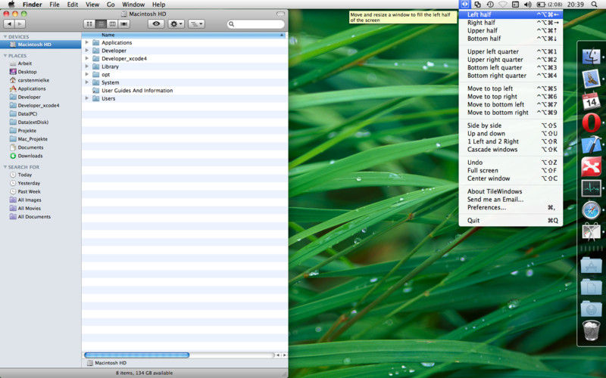Screen dimensions: 606x378
Task: Click the Quick Look eye button
Action: pos(156,24)
